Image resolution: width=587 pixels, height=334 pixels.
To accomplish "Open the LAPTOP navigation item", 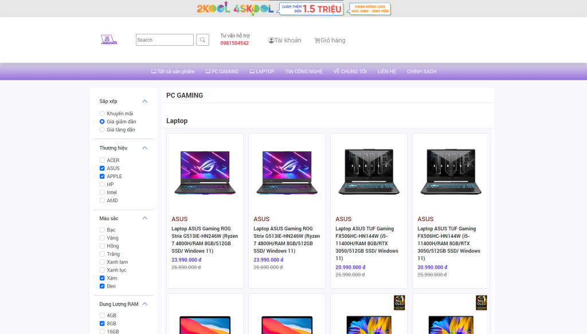I will point(262,72).
